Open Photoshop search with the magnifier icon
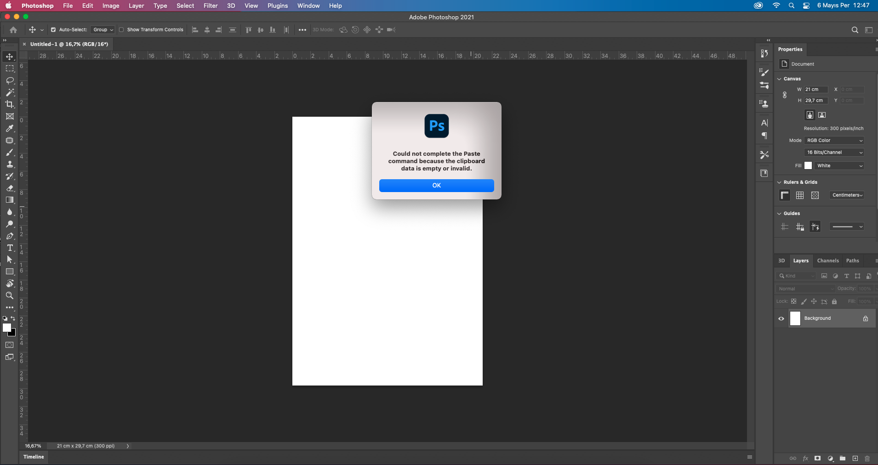This screenshot has height=465, width=878. [x=854, y=29]
